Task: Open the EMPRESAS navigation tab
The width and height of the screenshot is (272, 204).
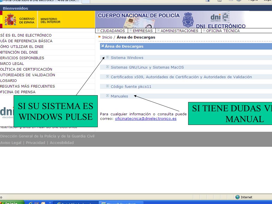Action: (x=143, y=31)
